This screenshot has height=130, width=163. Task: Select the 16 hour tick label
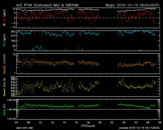point(76,122)
